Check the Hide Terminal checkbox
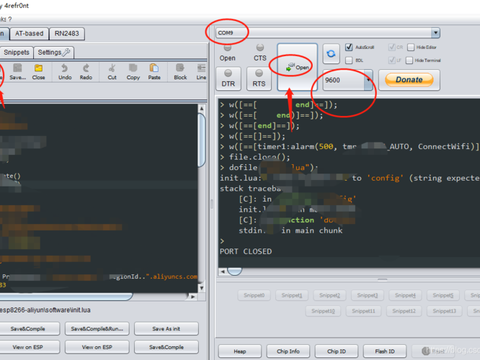This screenshot has height=360, width=480. pos(409,60)
